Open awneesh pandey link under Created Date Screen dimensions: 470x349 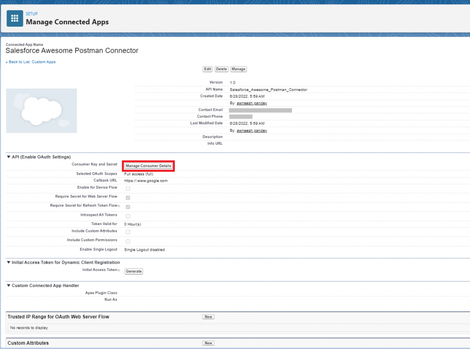click(252, 103)
